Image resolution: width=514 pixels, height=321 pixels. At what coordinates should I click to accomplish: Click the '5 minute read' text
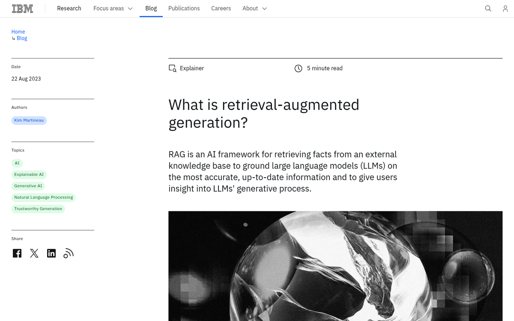325,68
